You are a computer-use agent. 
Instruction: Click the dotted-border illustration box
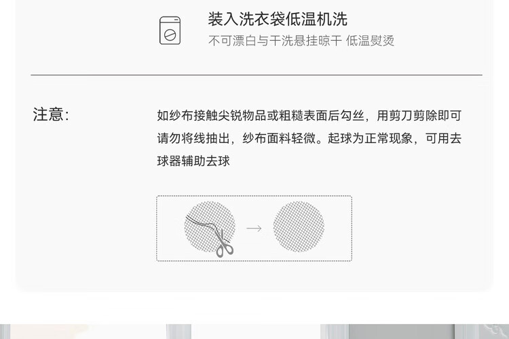coord(254,228)
